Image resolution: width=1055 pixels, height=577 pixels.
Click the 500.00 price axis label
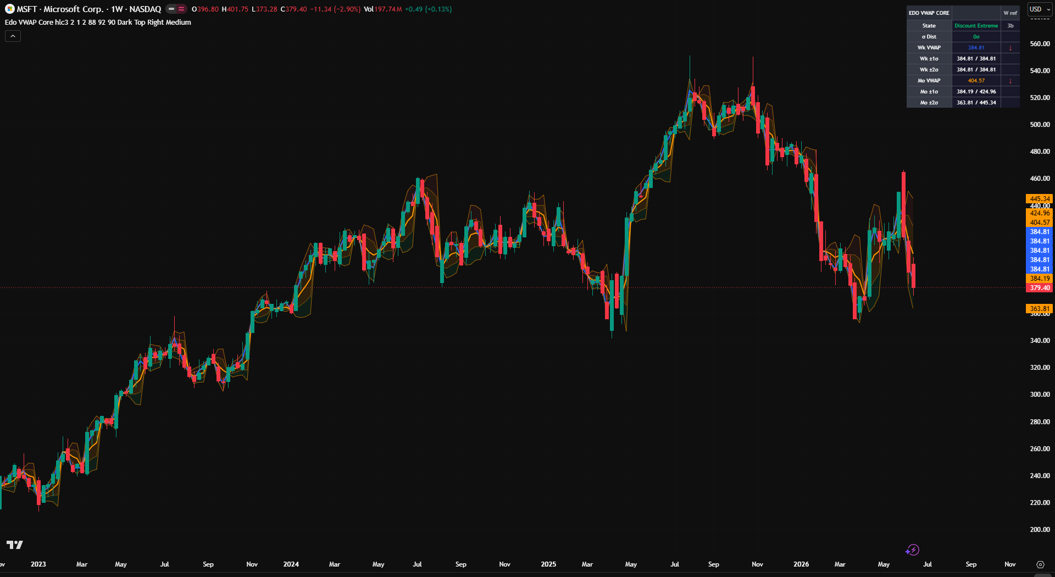pyautogui.click(x=1040, y=125)
